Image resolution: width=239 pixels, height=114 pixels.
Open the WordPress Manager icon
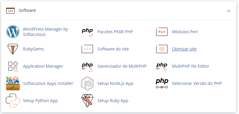(13, 32)
